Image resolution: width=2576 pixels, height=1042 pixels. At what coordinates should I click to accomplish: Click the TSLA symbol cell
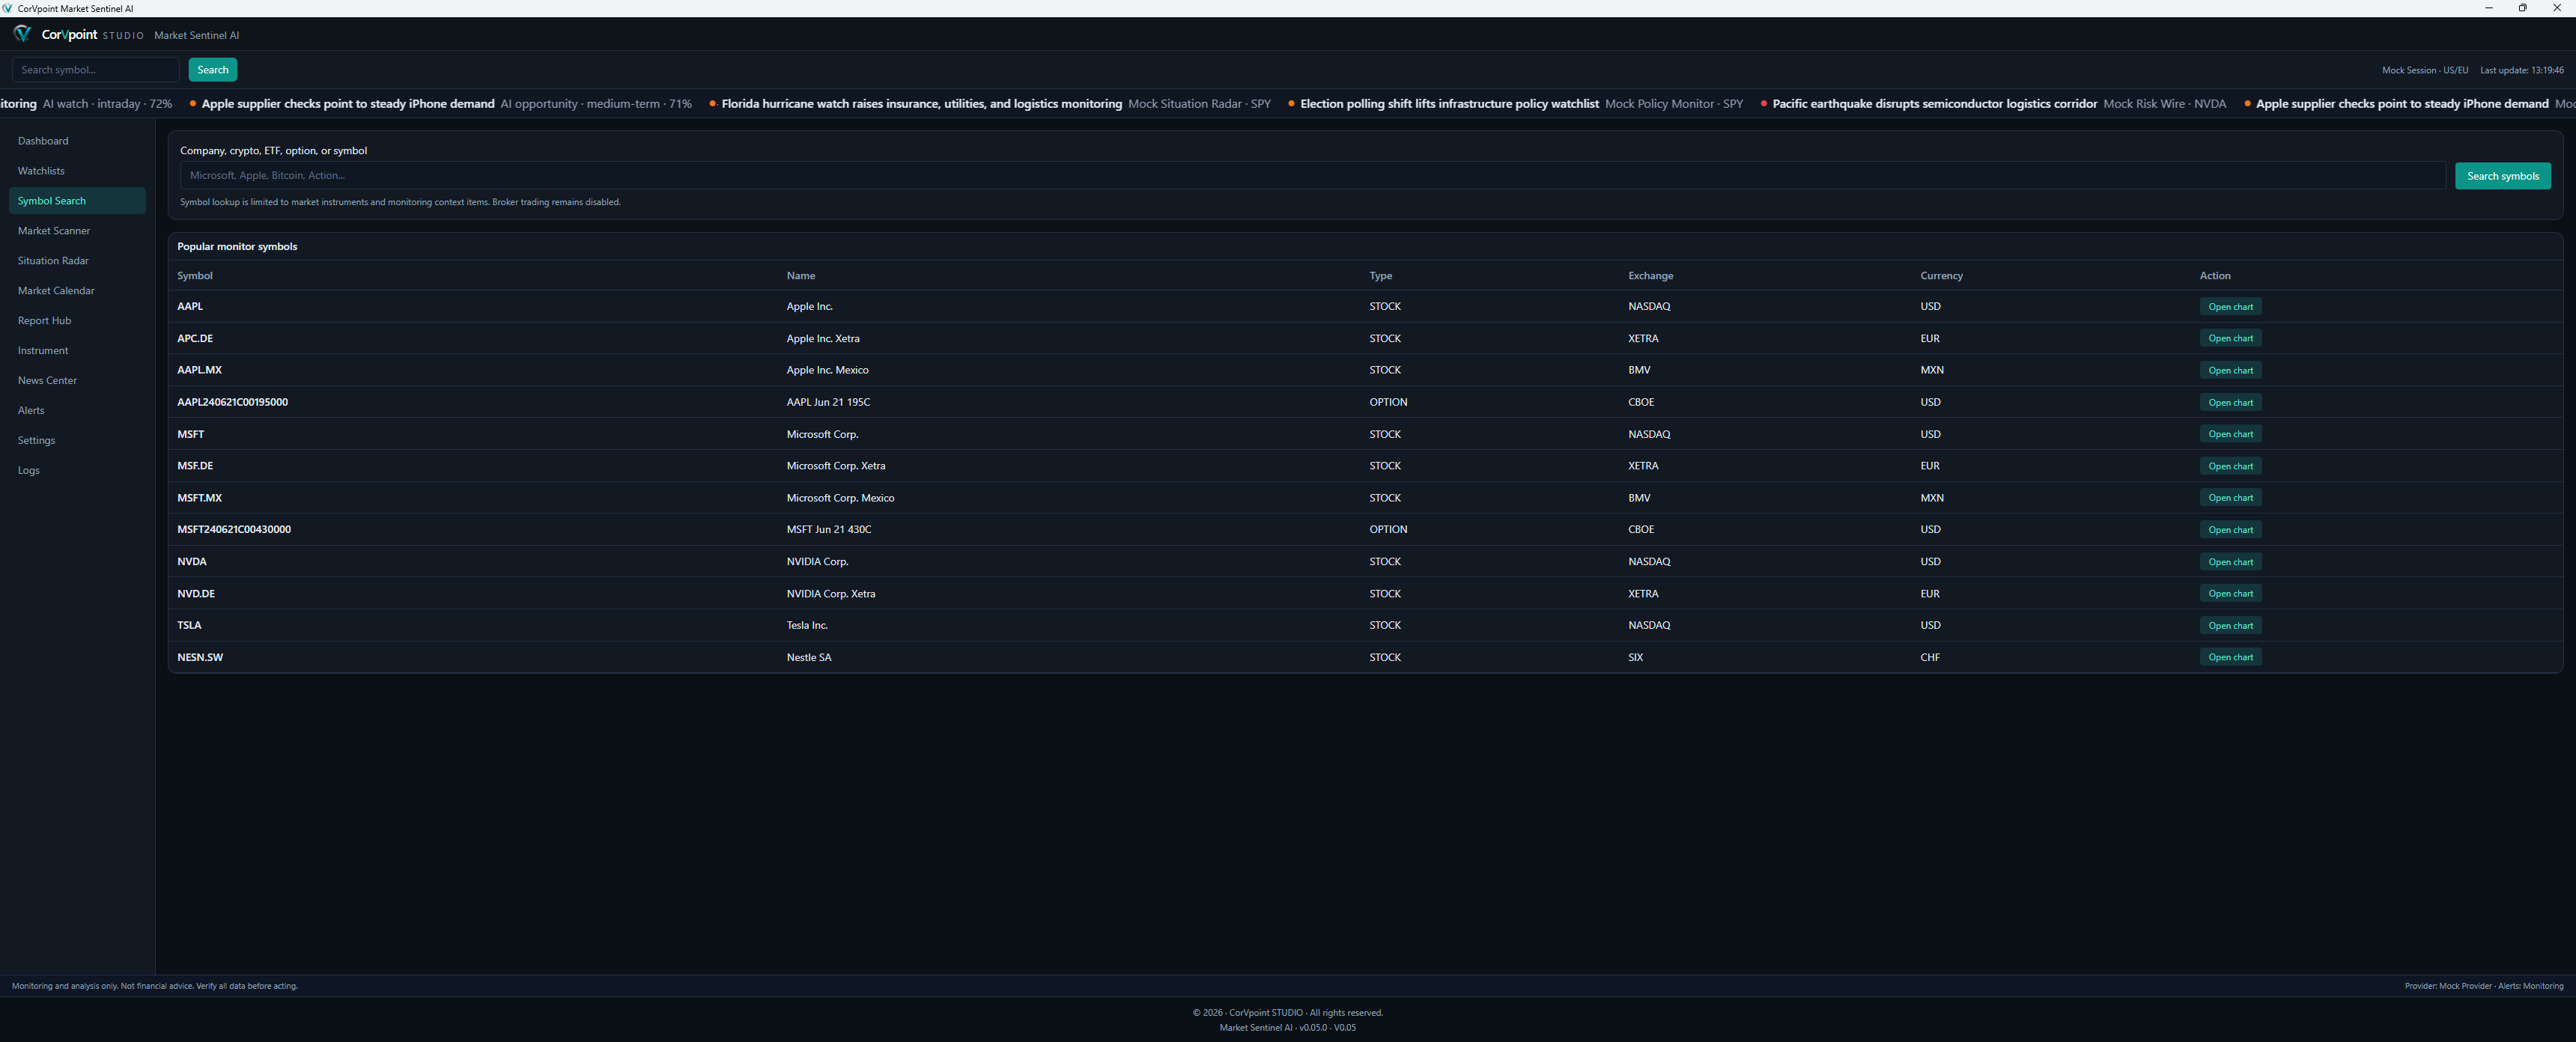[x=189, y=625]
